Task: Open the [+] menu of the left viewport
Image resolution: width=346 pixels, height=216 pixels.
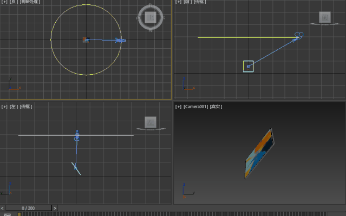Action: point(4,107)
